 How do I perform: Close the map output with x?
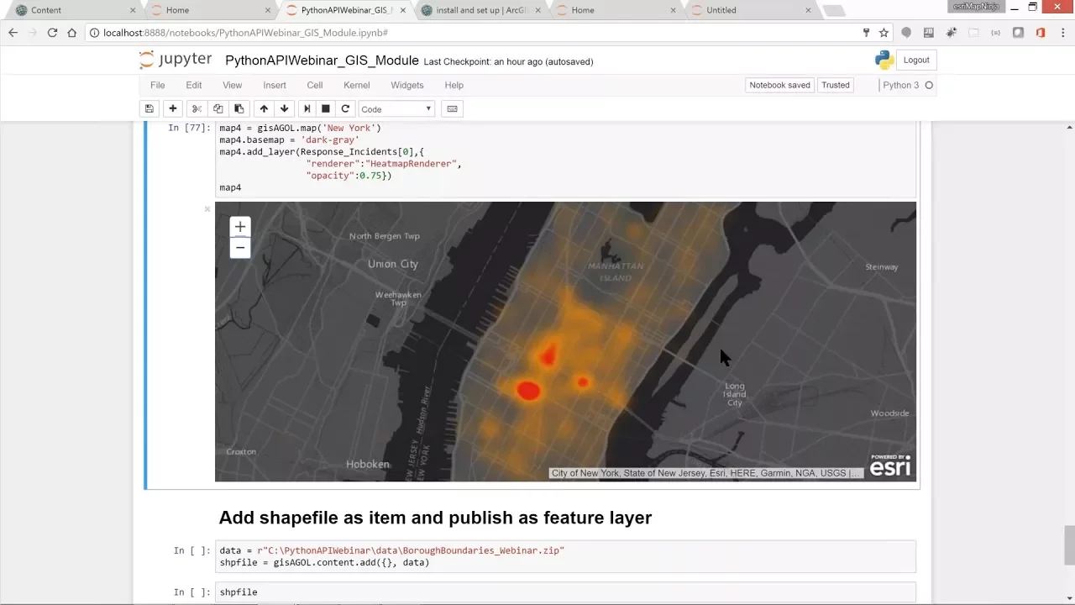[x=207, y=208]
